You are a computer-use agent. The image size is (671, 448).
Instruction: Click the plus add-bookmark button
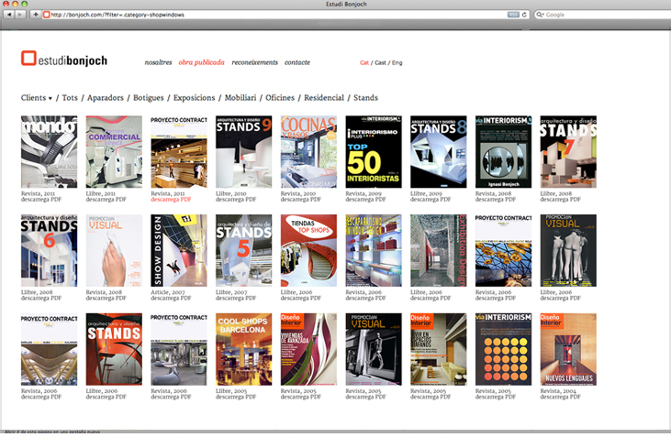[36, 15]
